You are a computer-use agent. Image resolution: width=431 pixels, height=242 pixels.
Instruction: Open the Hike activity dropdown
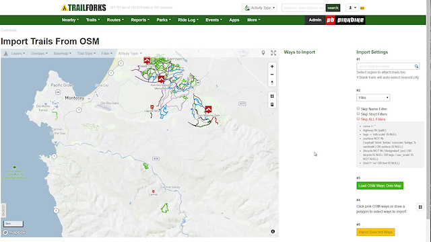pyautogui.click(x=373, y=97)
